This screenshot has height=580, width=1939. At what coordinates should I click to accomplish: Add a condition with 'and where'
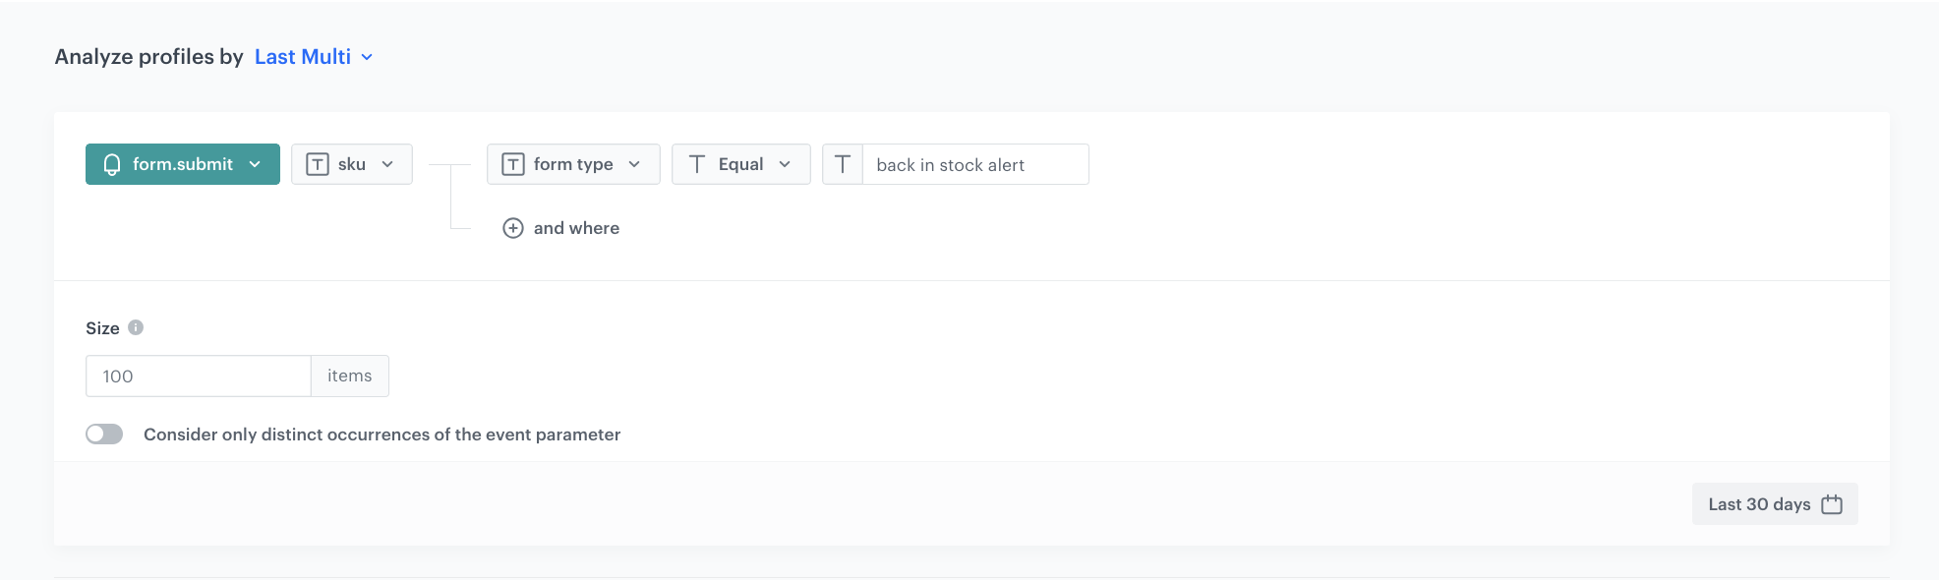[576, 228]
